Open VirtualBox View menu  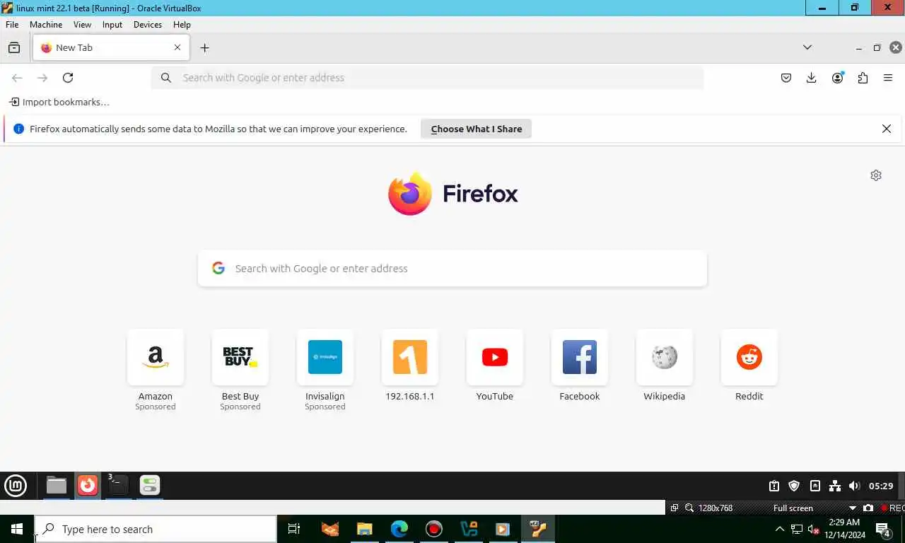coord(82,24)
